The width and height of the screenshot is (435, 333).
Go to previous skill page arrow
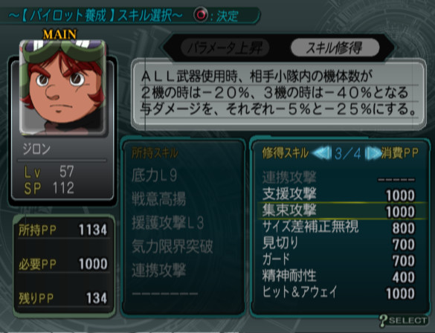(x=321, y=153)
